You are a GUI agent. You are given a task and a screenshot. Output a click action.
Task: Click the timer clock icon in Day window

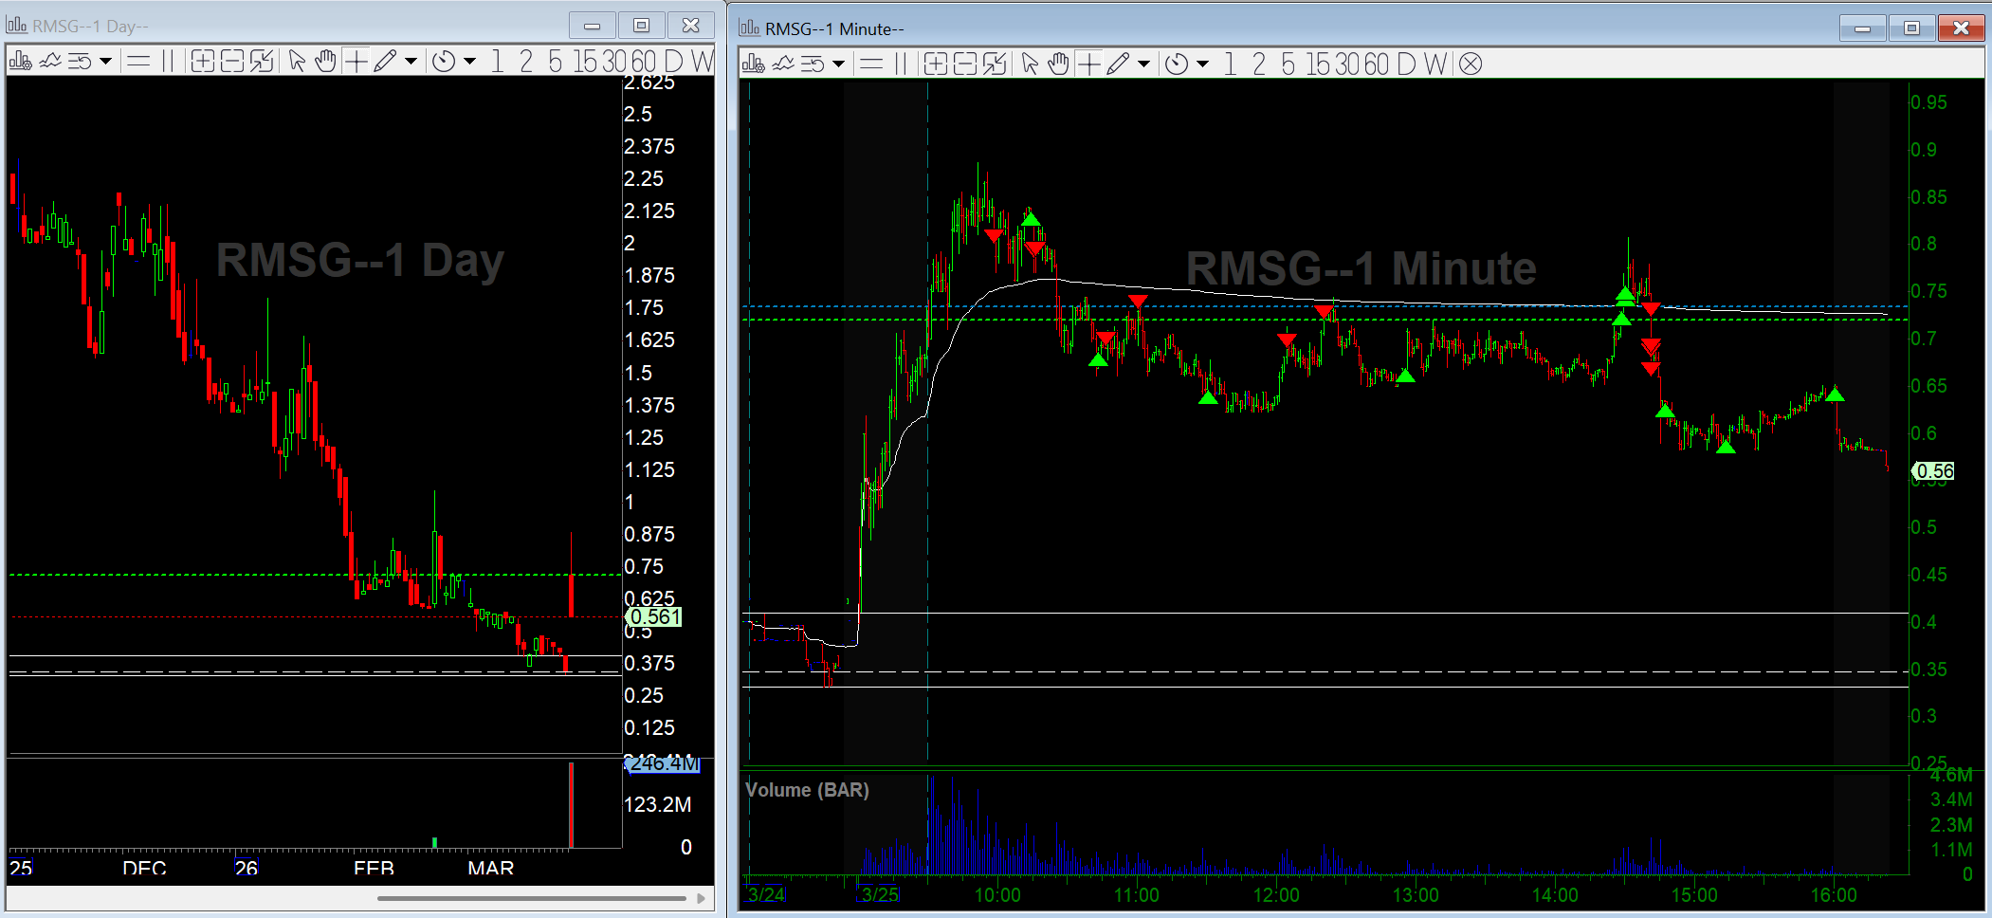coord(444,62)
